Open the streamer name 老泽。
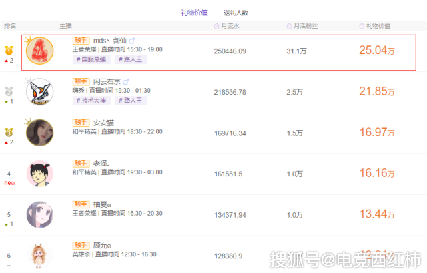The image size is (427, 273). click(x=101, y=164)
